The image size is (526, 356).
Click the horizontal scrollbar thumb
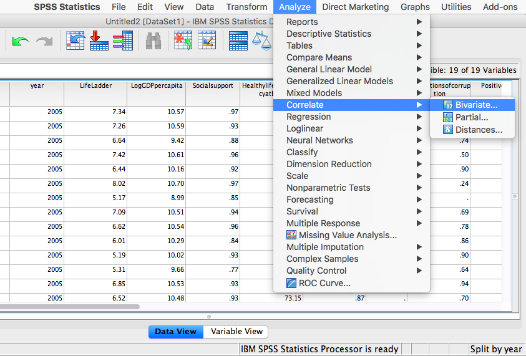(x=69, y=306)
